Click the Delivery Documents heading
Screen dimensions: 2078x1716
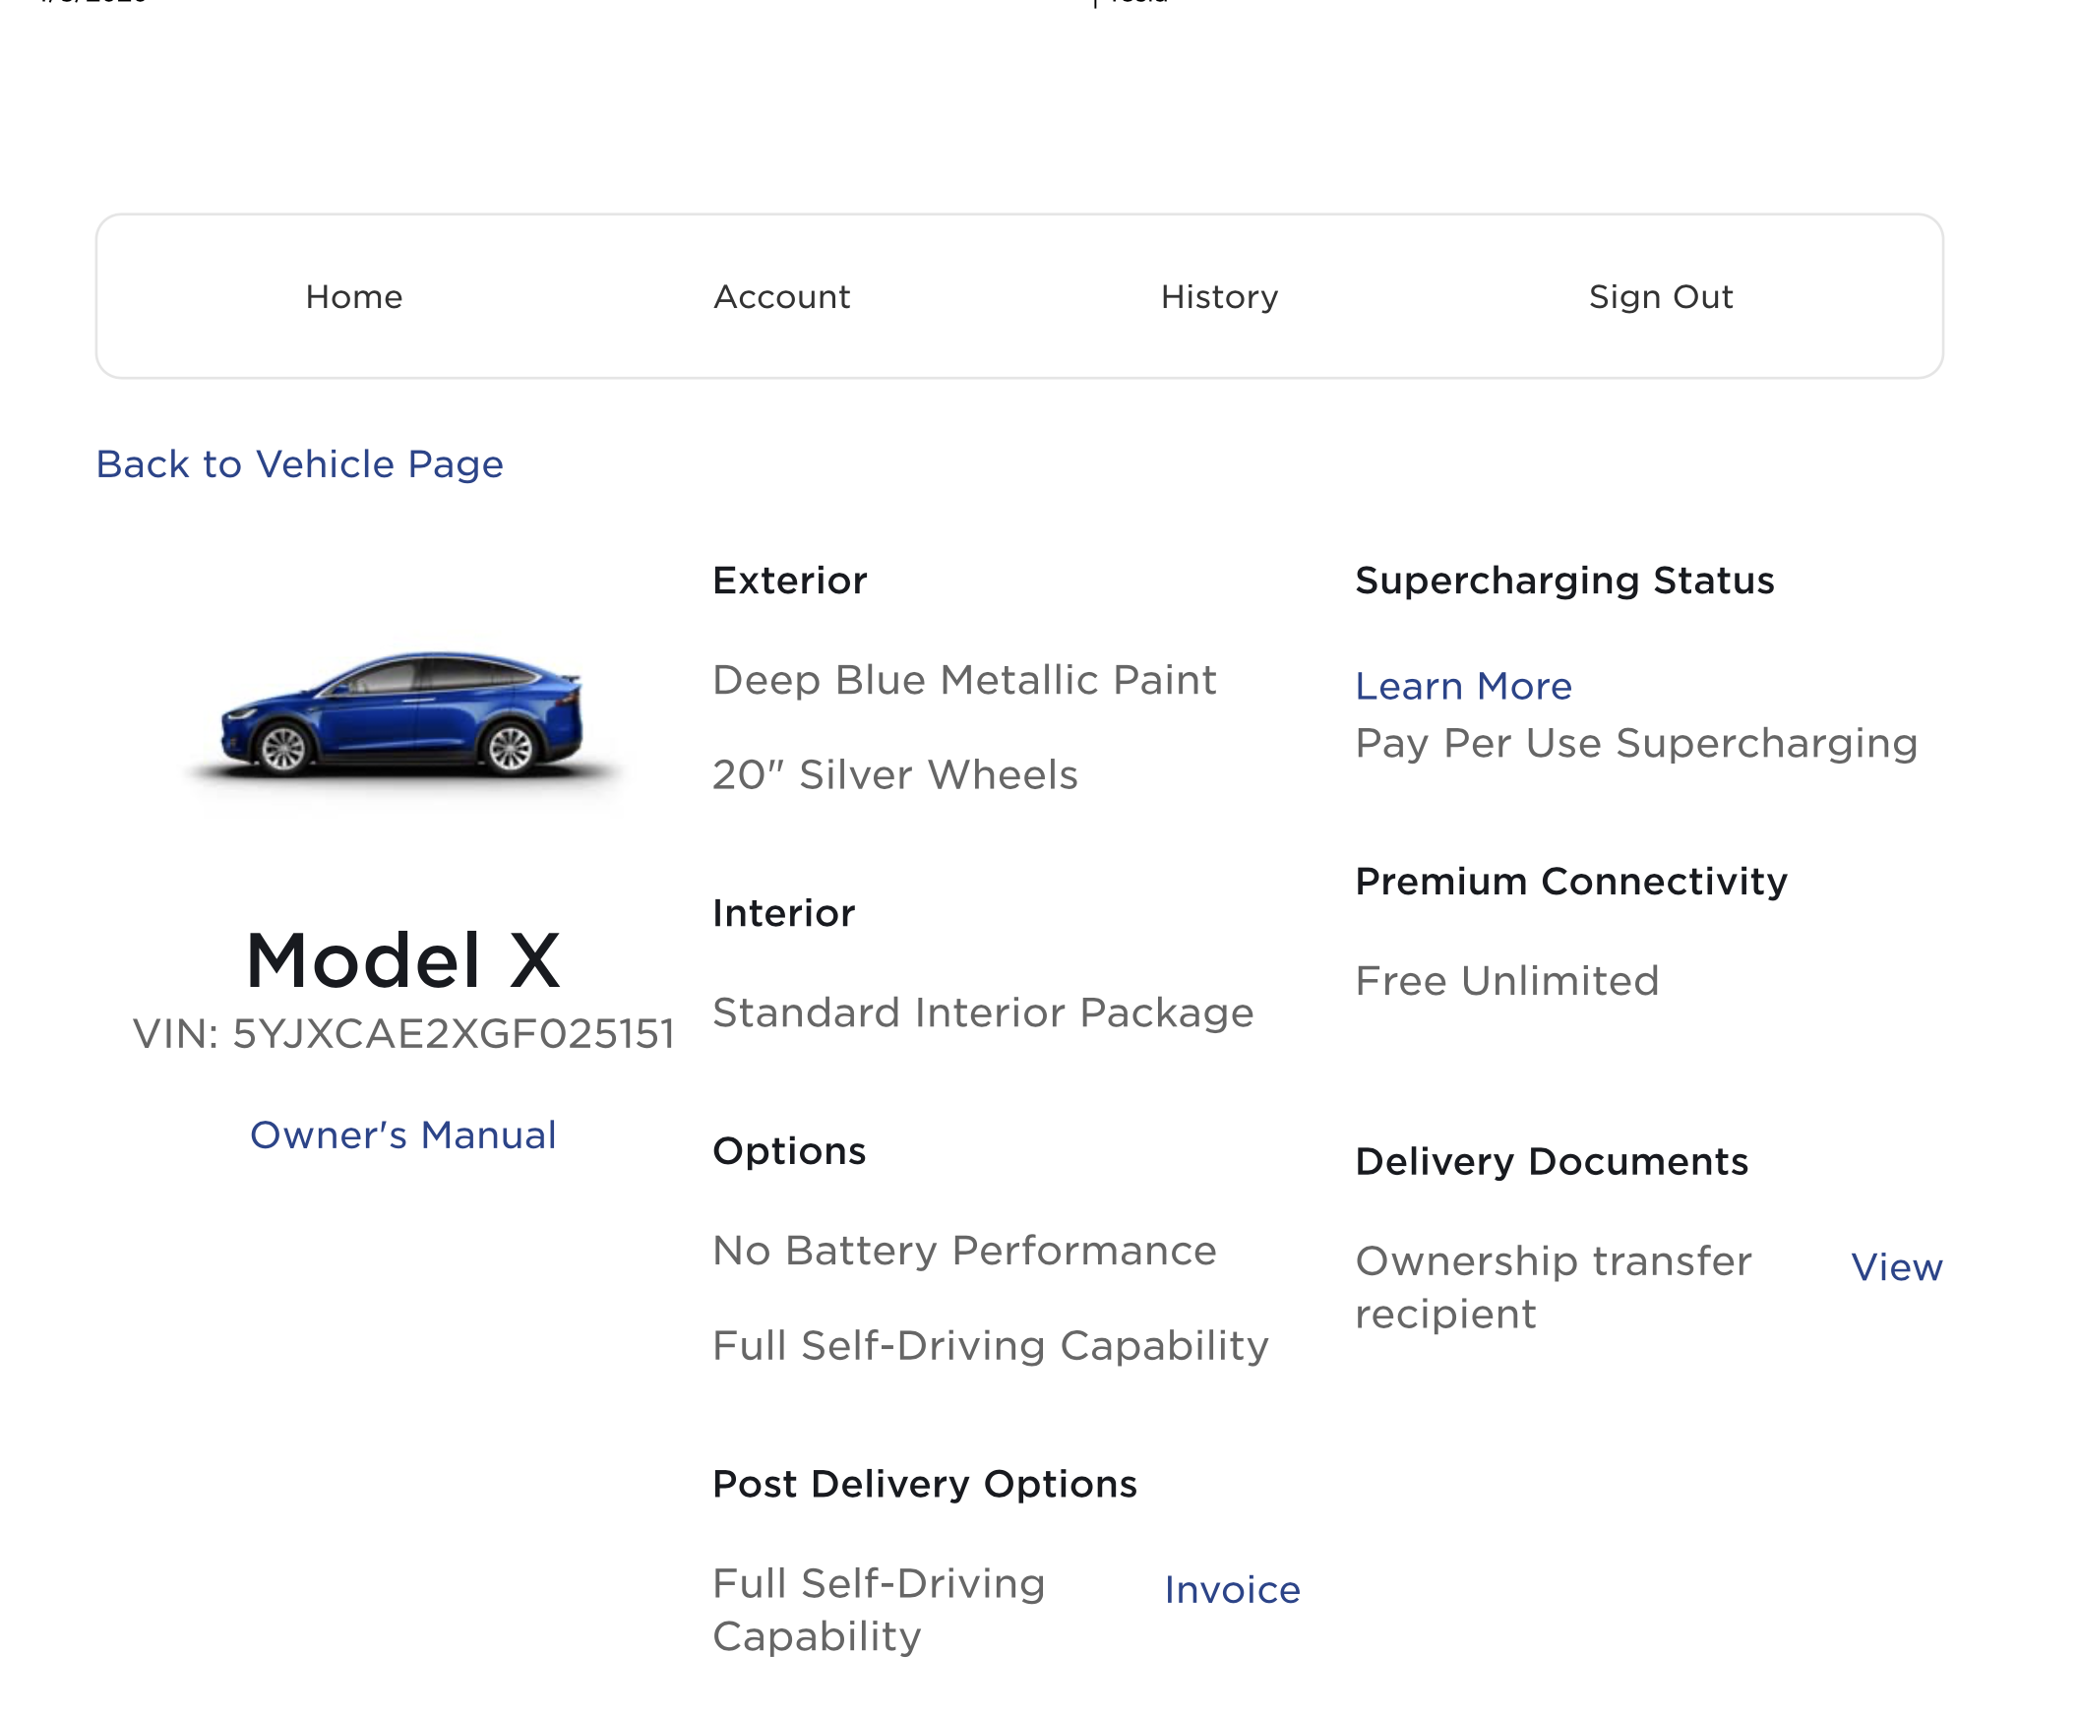coord(1552,1161)
